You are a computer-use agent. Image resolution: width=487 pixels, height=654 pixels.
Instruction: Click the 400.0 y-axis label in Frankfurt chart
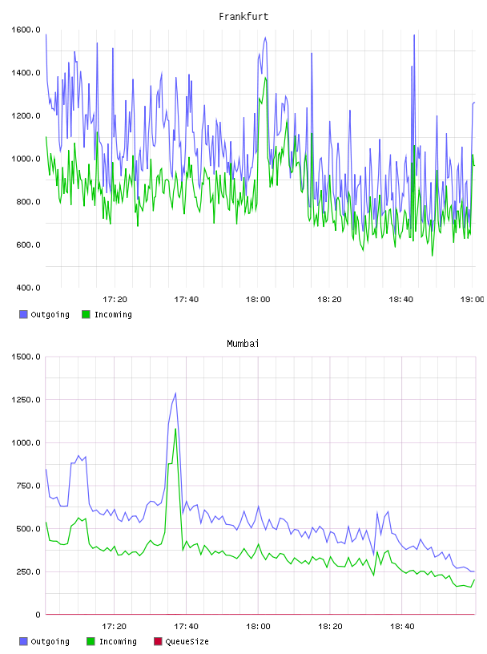pos(28,288)
